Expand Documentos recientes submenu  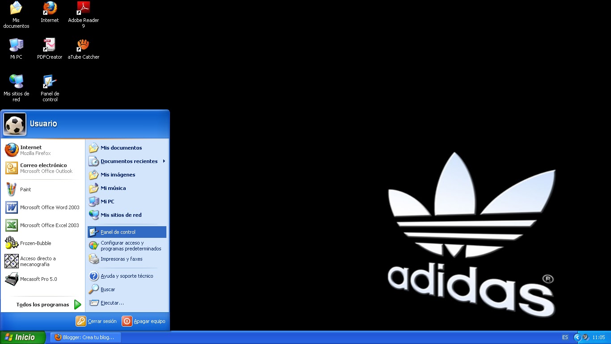coord(127,161)
